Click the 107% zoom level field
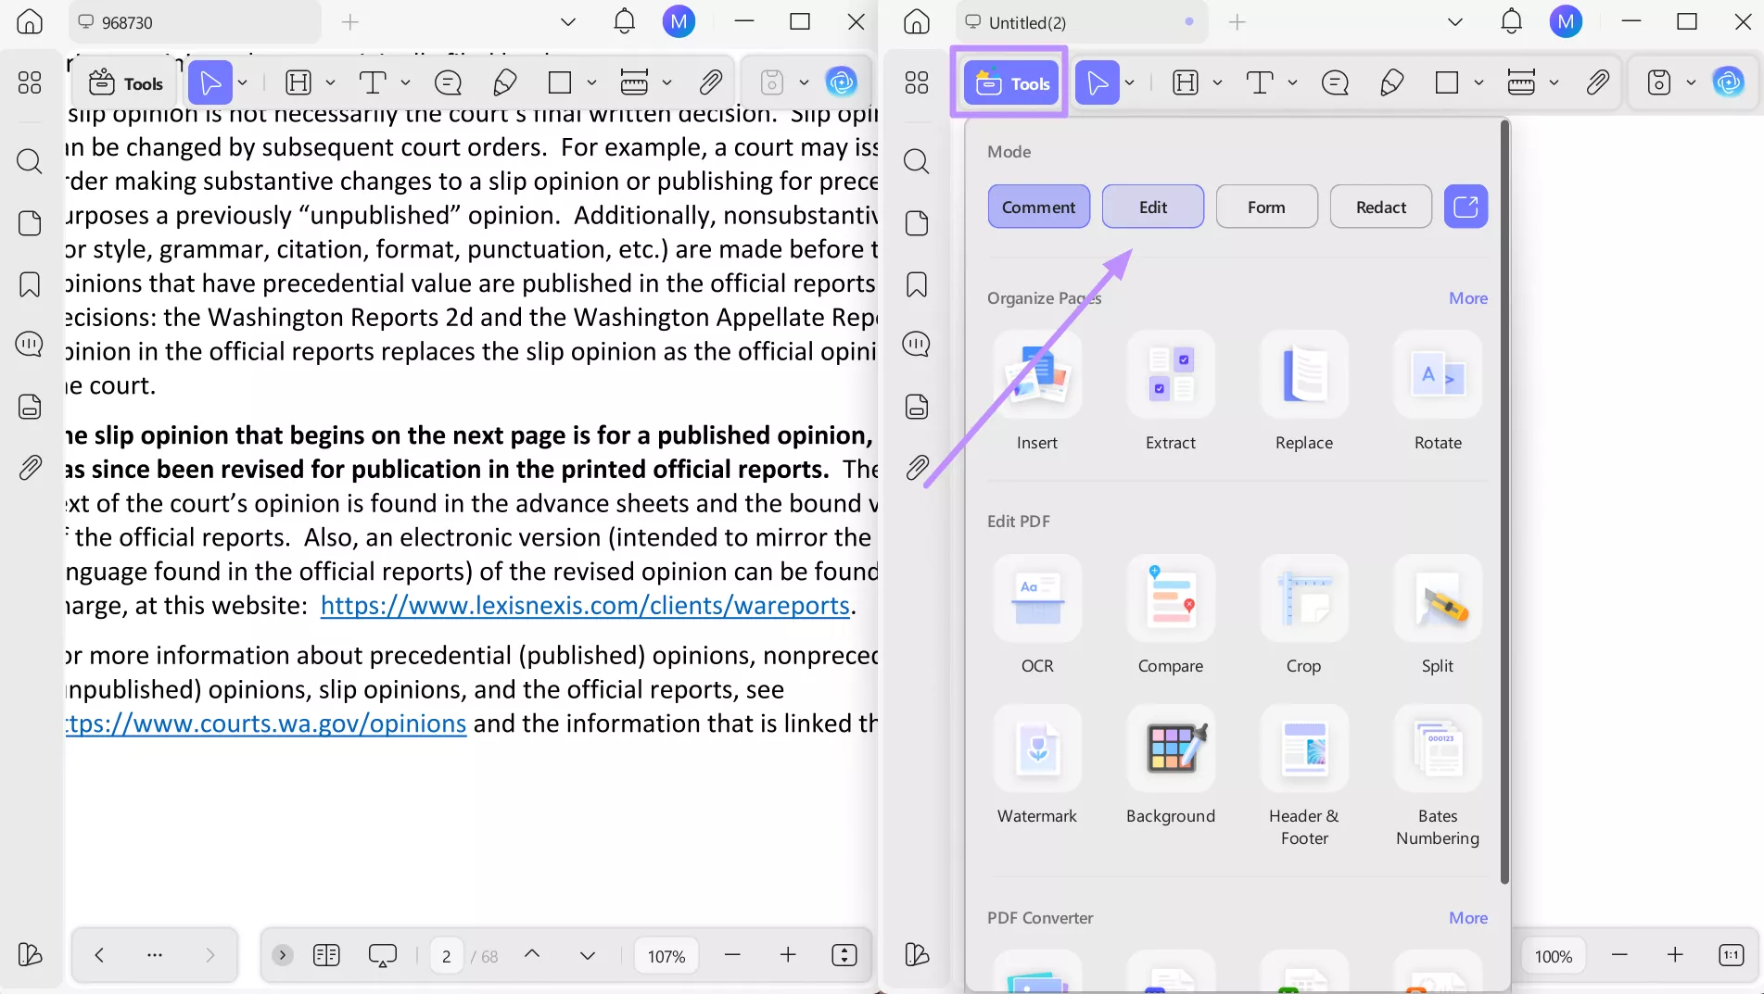The height and width of the screenshot is (994, 1764). (666, 956)
